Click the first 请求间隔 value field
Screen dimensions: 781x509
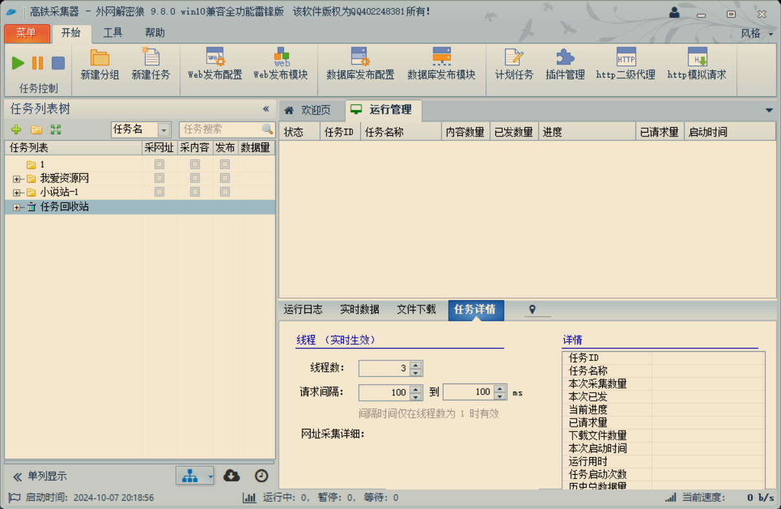pos(384,392)
